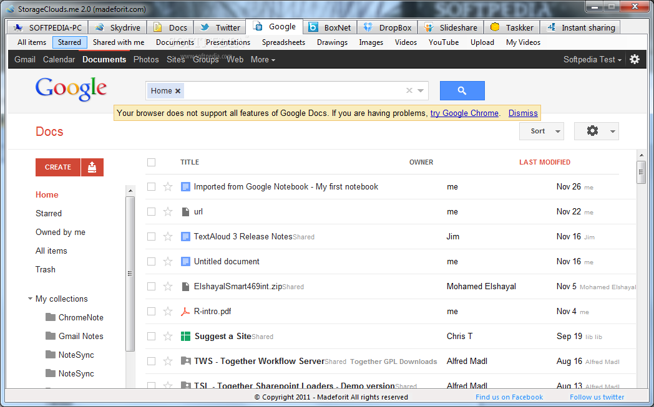
Task: Click the file icon of ElshayalSmart469int.zip
Action: point(185,287)
